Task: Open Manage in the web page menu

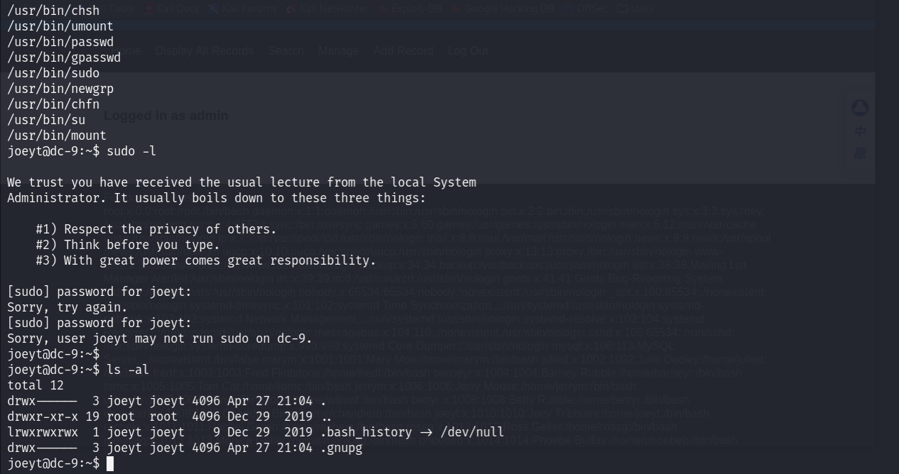Action: (x=339, y=51)
